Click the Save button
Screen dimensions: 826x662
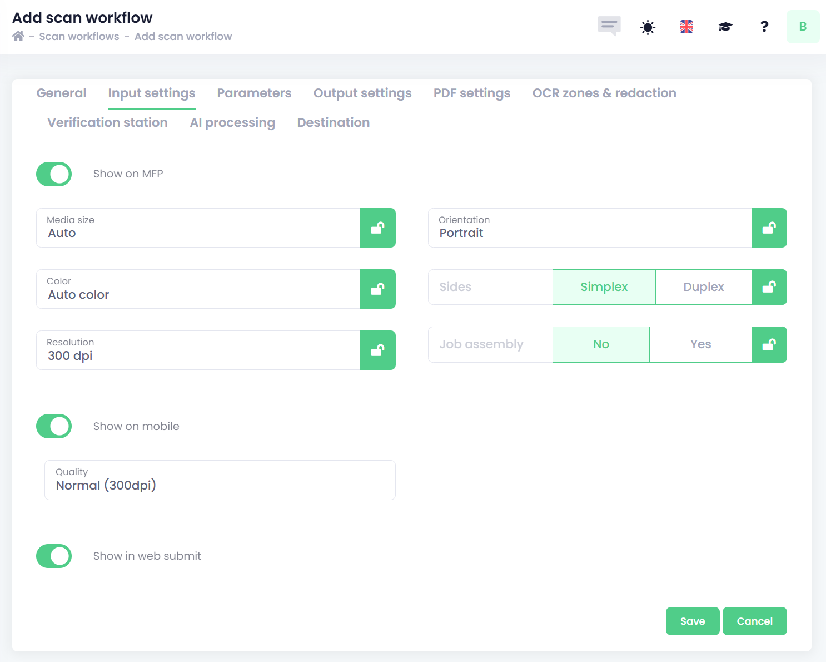click(x=693, y=621)
